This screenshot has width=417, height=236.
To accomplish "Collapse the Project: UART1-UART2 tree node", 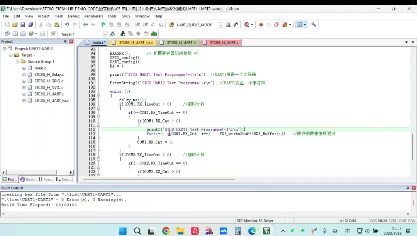I will point(4,49).
